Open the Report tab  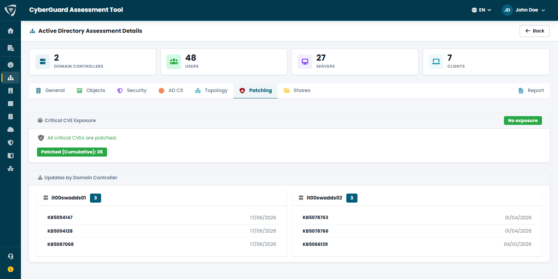pos(531,91)
